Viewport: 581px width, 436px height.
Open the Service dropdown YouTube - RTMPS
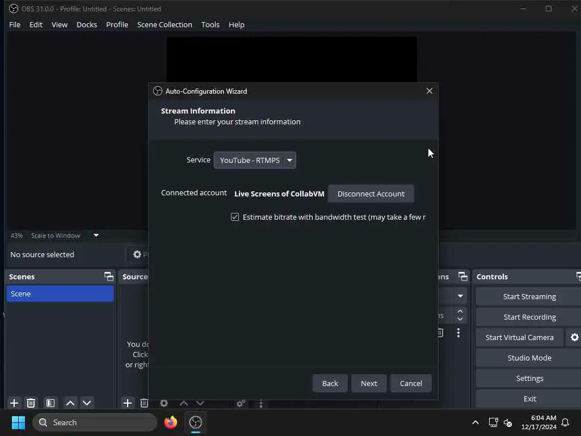click(255, 160)
